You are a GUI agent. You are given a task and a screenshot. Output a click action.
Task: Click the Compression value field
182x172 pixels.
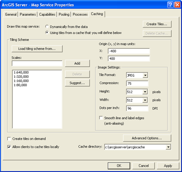pyautogui.click(x=137, y=83)
